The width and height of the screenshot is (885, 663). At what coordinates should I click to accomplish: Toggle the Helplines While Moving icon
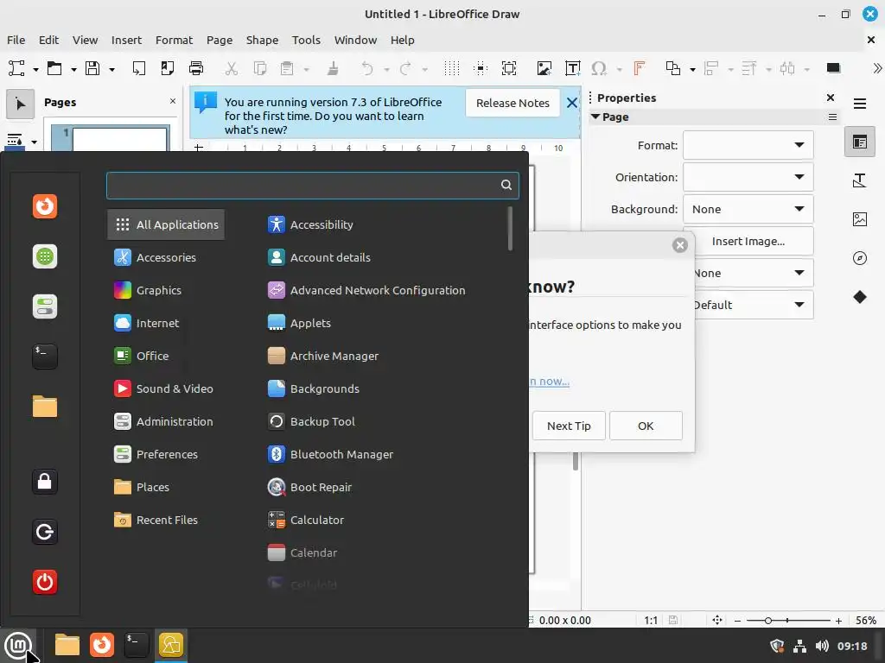pyautogui.click(x=481, y=68)
